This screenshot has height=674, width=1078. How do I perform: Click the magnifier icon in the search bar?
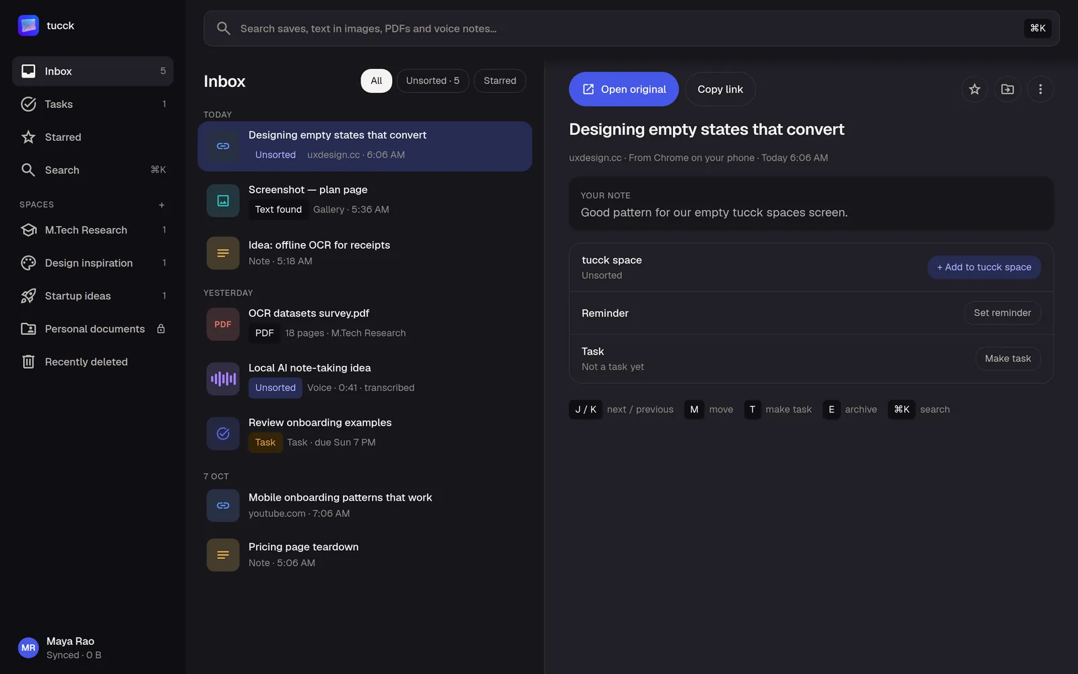[x=224, y=28]
